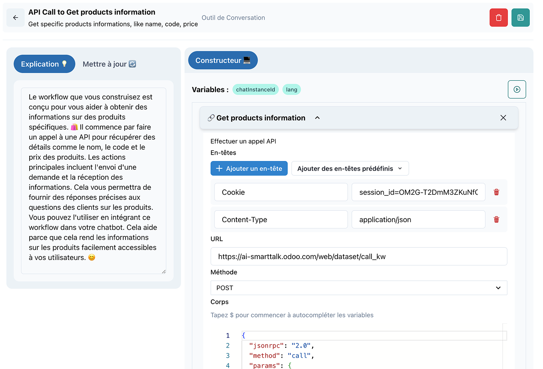The width and height of the screenshot is (543, 369).
Task: Save the workflow with the green floppy icon
Action: click(520, 17)
